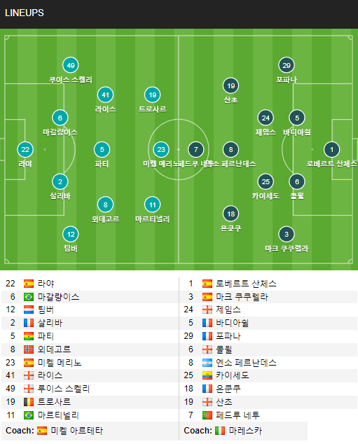Click the Ecuador flag beside 카이세도
This screenshot has width=358, height=444.
pos(207,376)
